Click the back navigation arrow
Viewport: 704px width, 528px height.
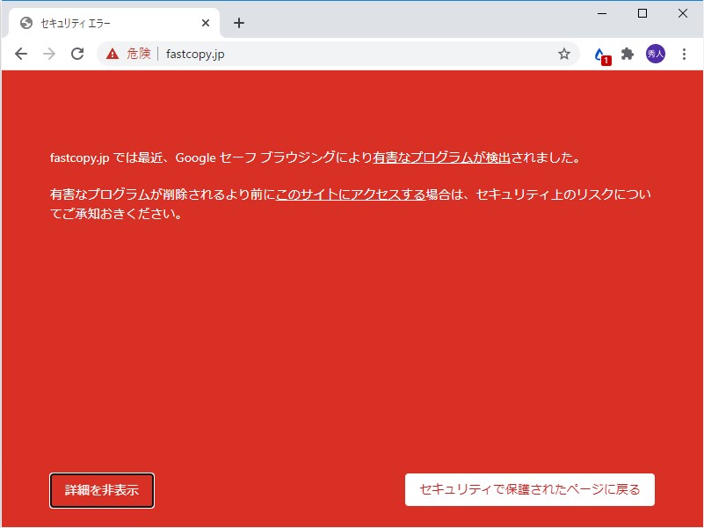coord(21,53)
